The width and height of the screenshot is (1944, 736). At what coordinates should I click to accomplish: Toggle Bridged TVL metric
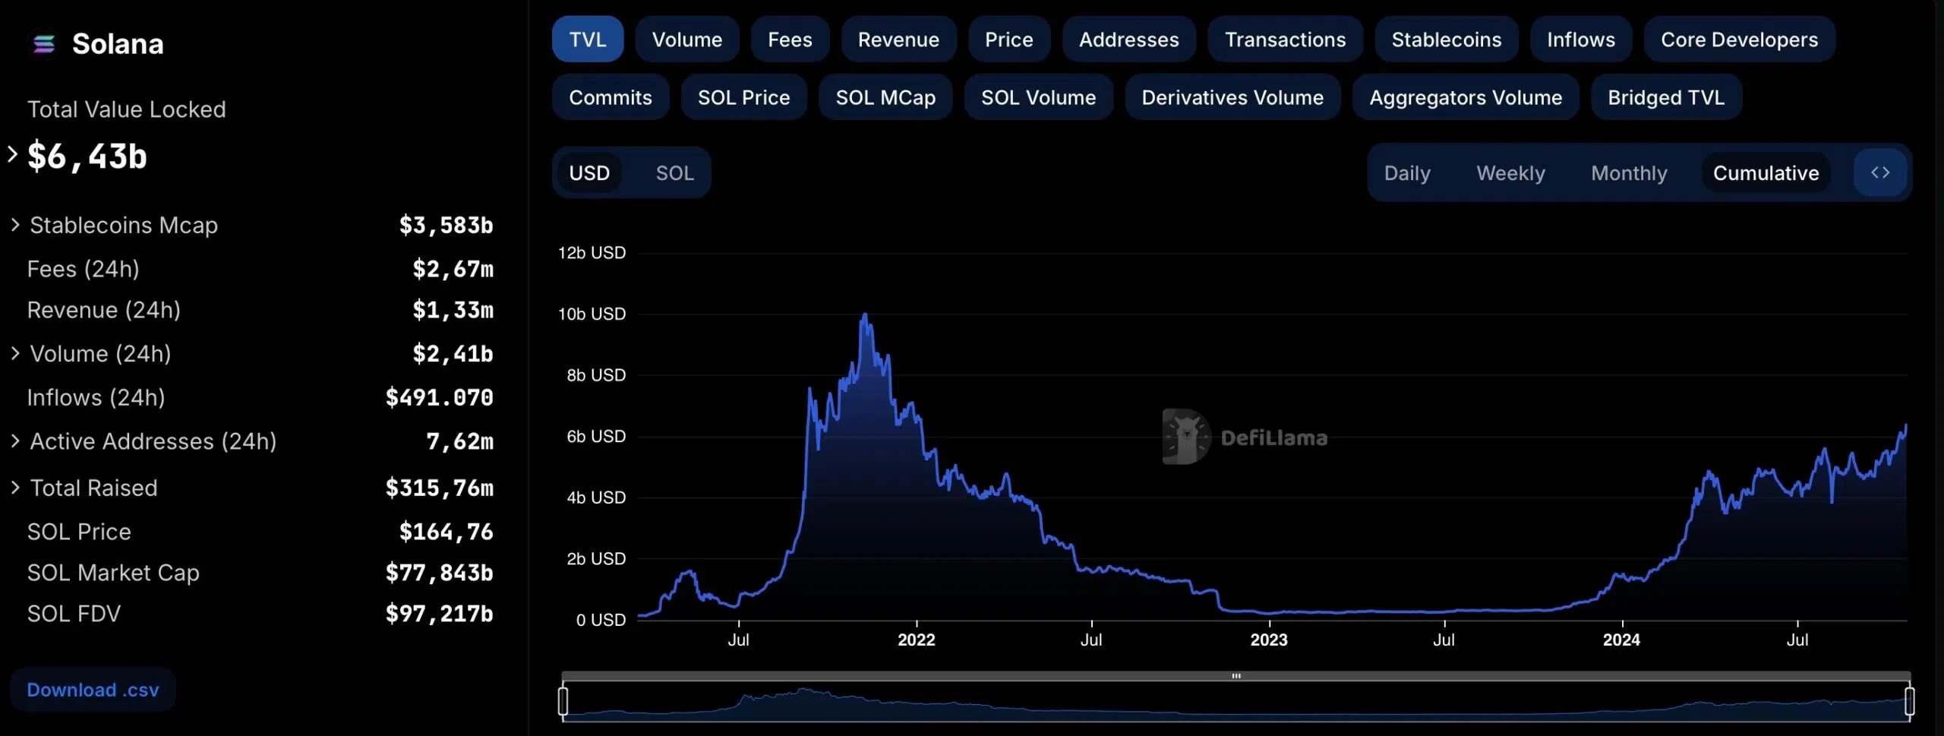[1666, 97]
